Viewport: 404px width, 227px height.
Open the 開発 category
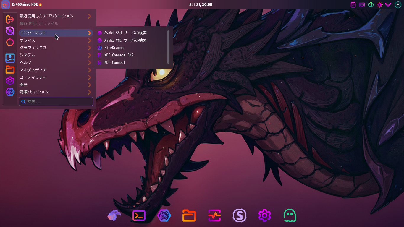point(56,85)
